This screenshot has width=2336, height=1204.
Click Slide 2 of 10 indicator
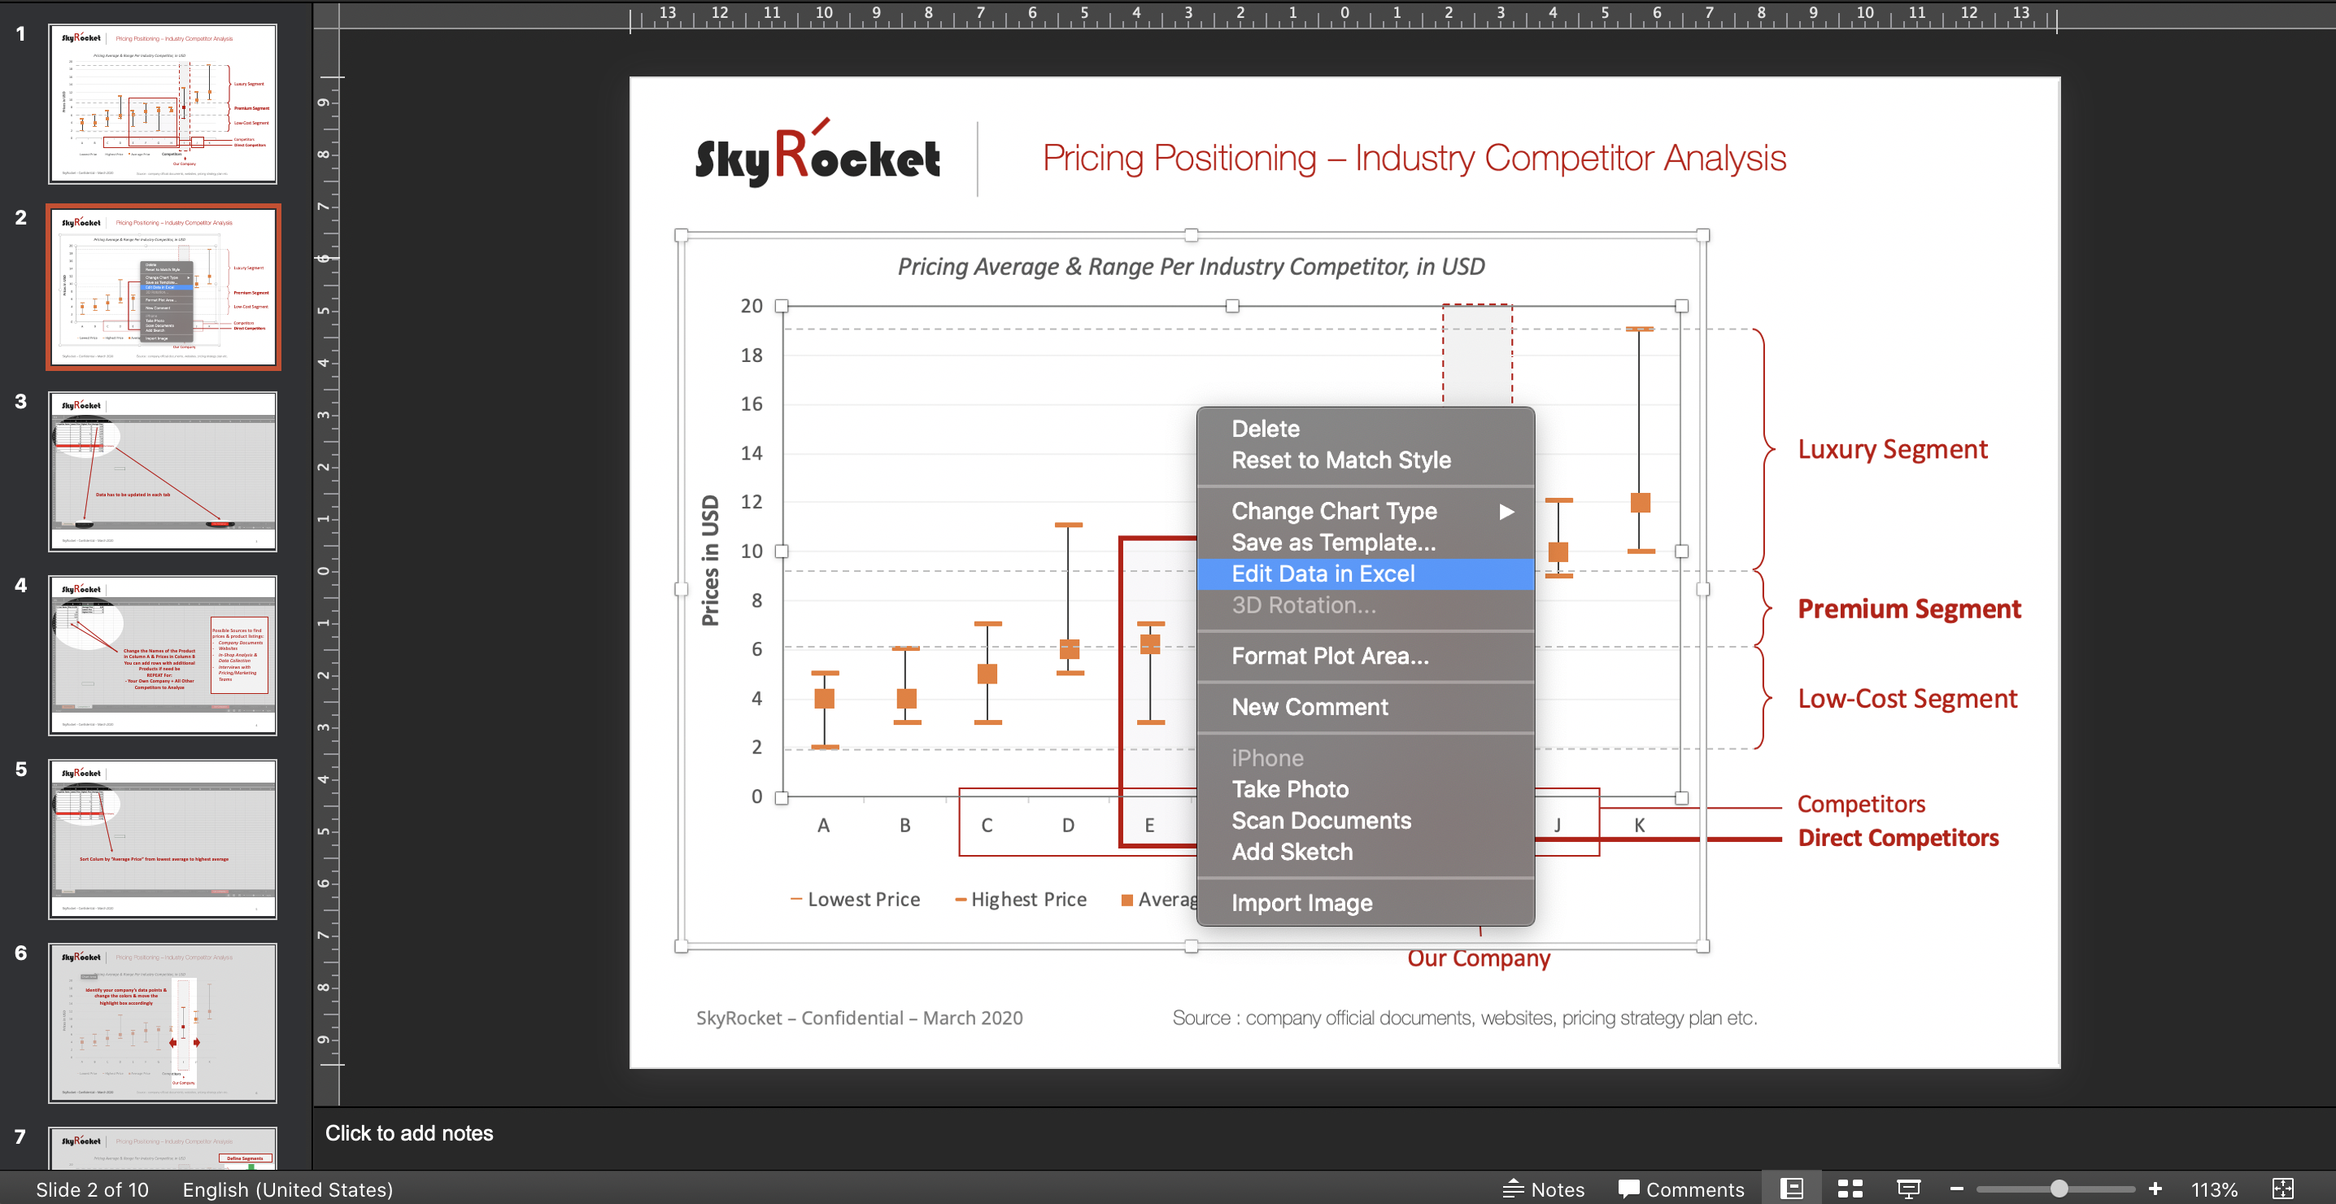tap(92, 1189)
